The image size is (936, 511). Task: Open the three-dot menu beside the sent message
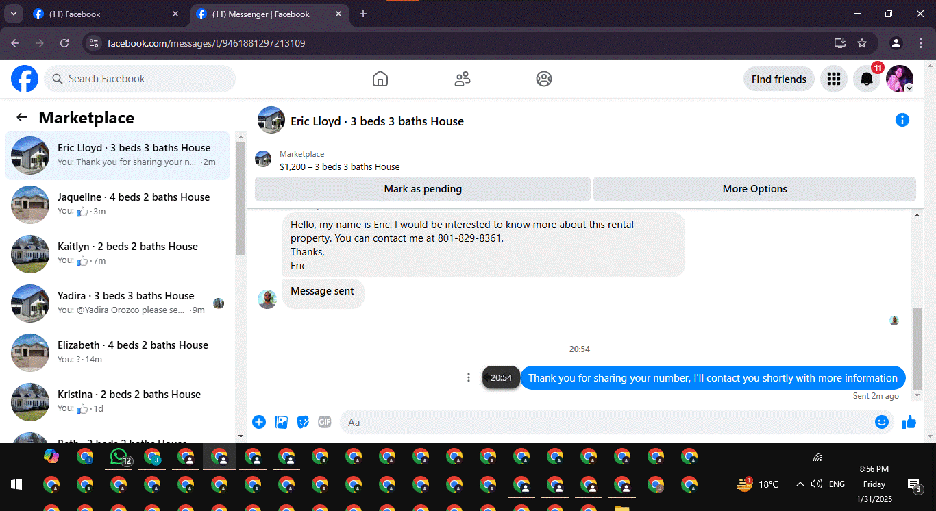click(x=469, y=377)
